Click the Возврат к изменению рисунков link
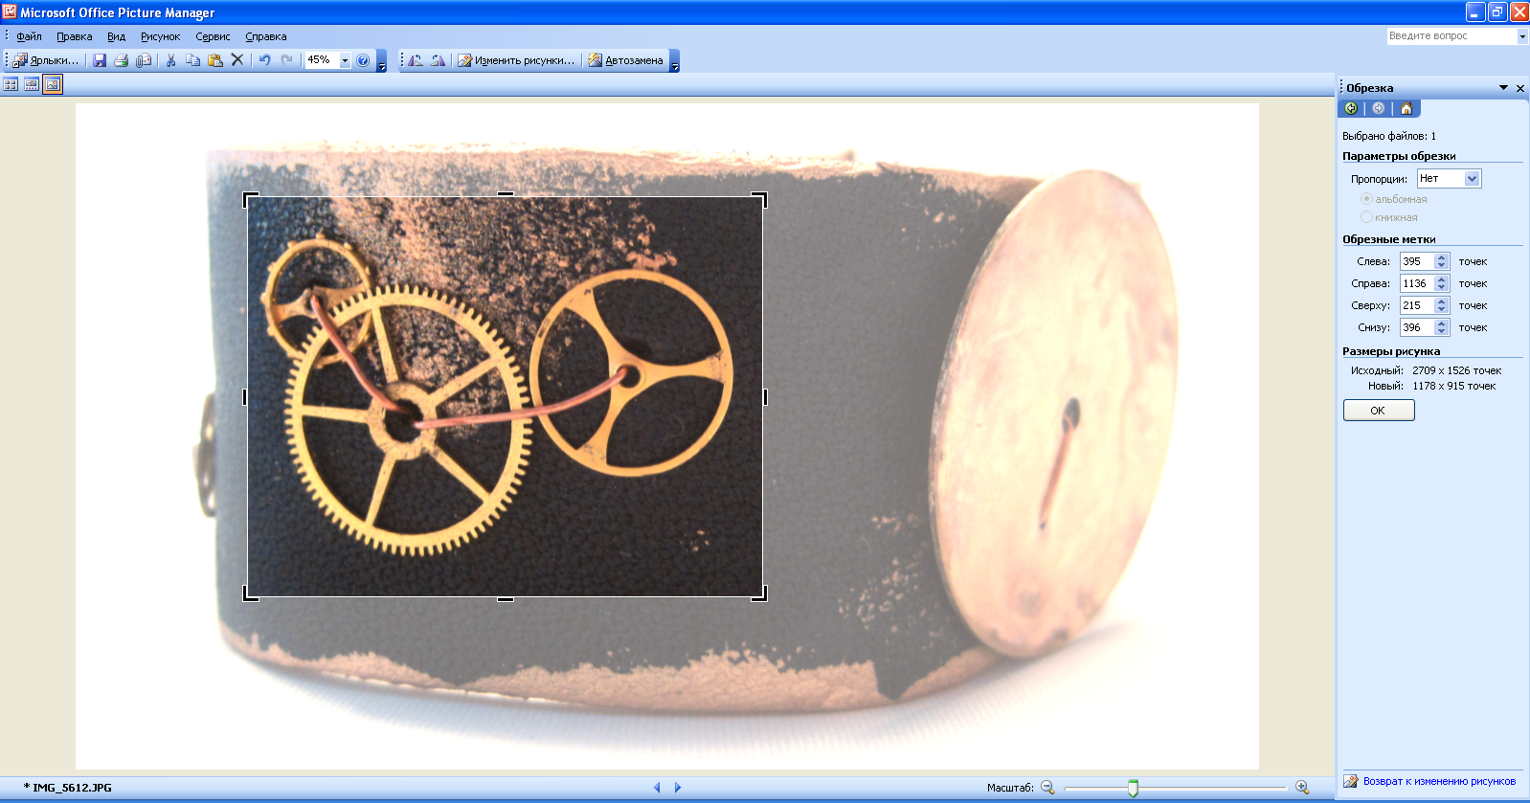This screenshot has height=803, width=1530. point(1438,781)
